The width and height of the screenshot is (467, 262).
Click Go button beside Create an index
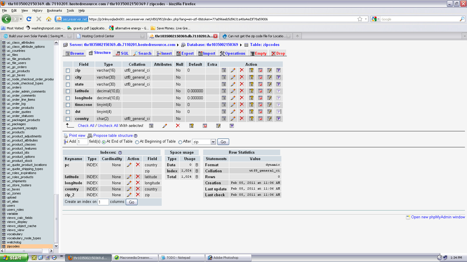click(132, 202)
